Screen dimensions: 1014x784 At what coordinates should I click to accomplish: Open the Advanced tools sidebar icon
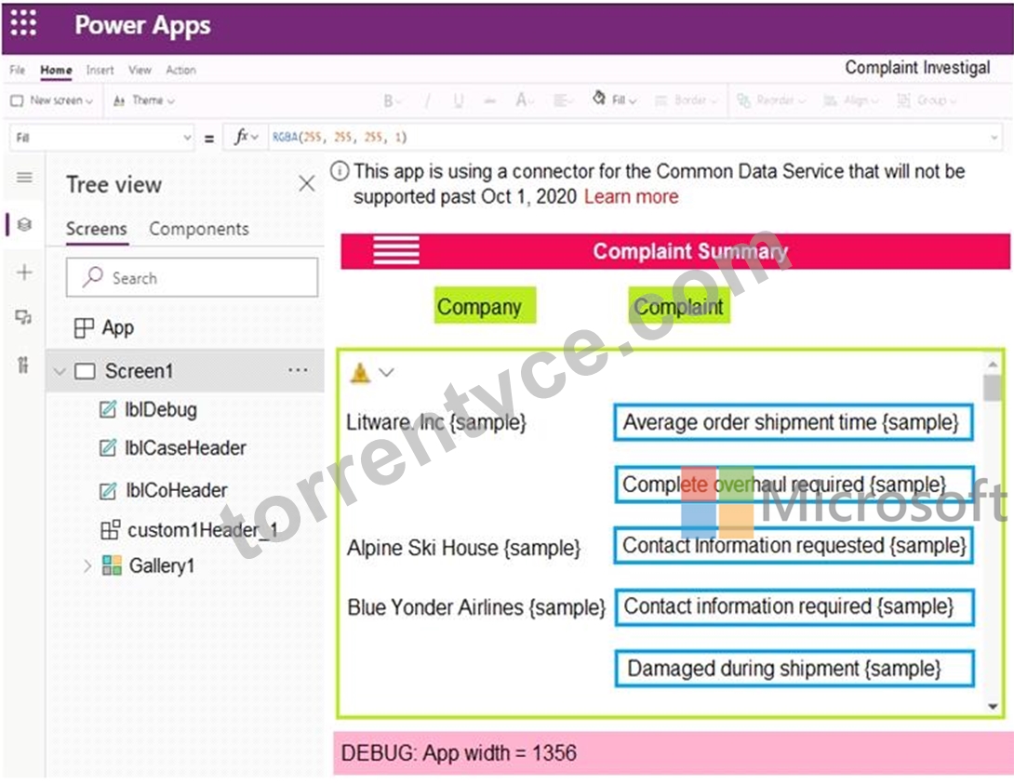click(23, 365)
